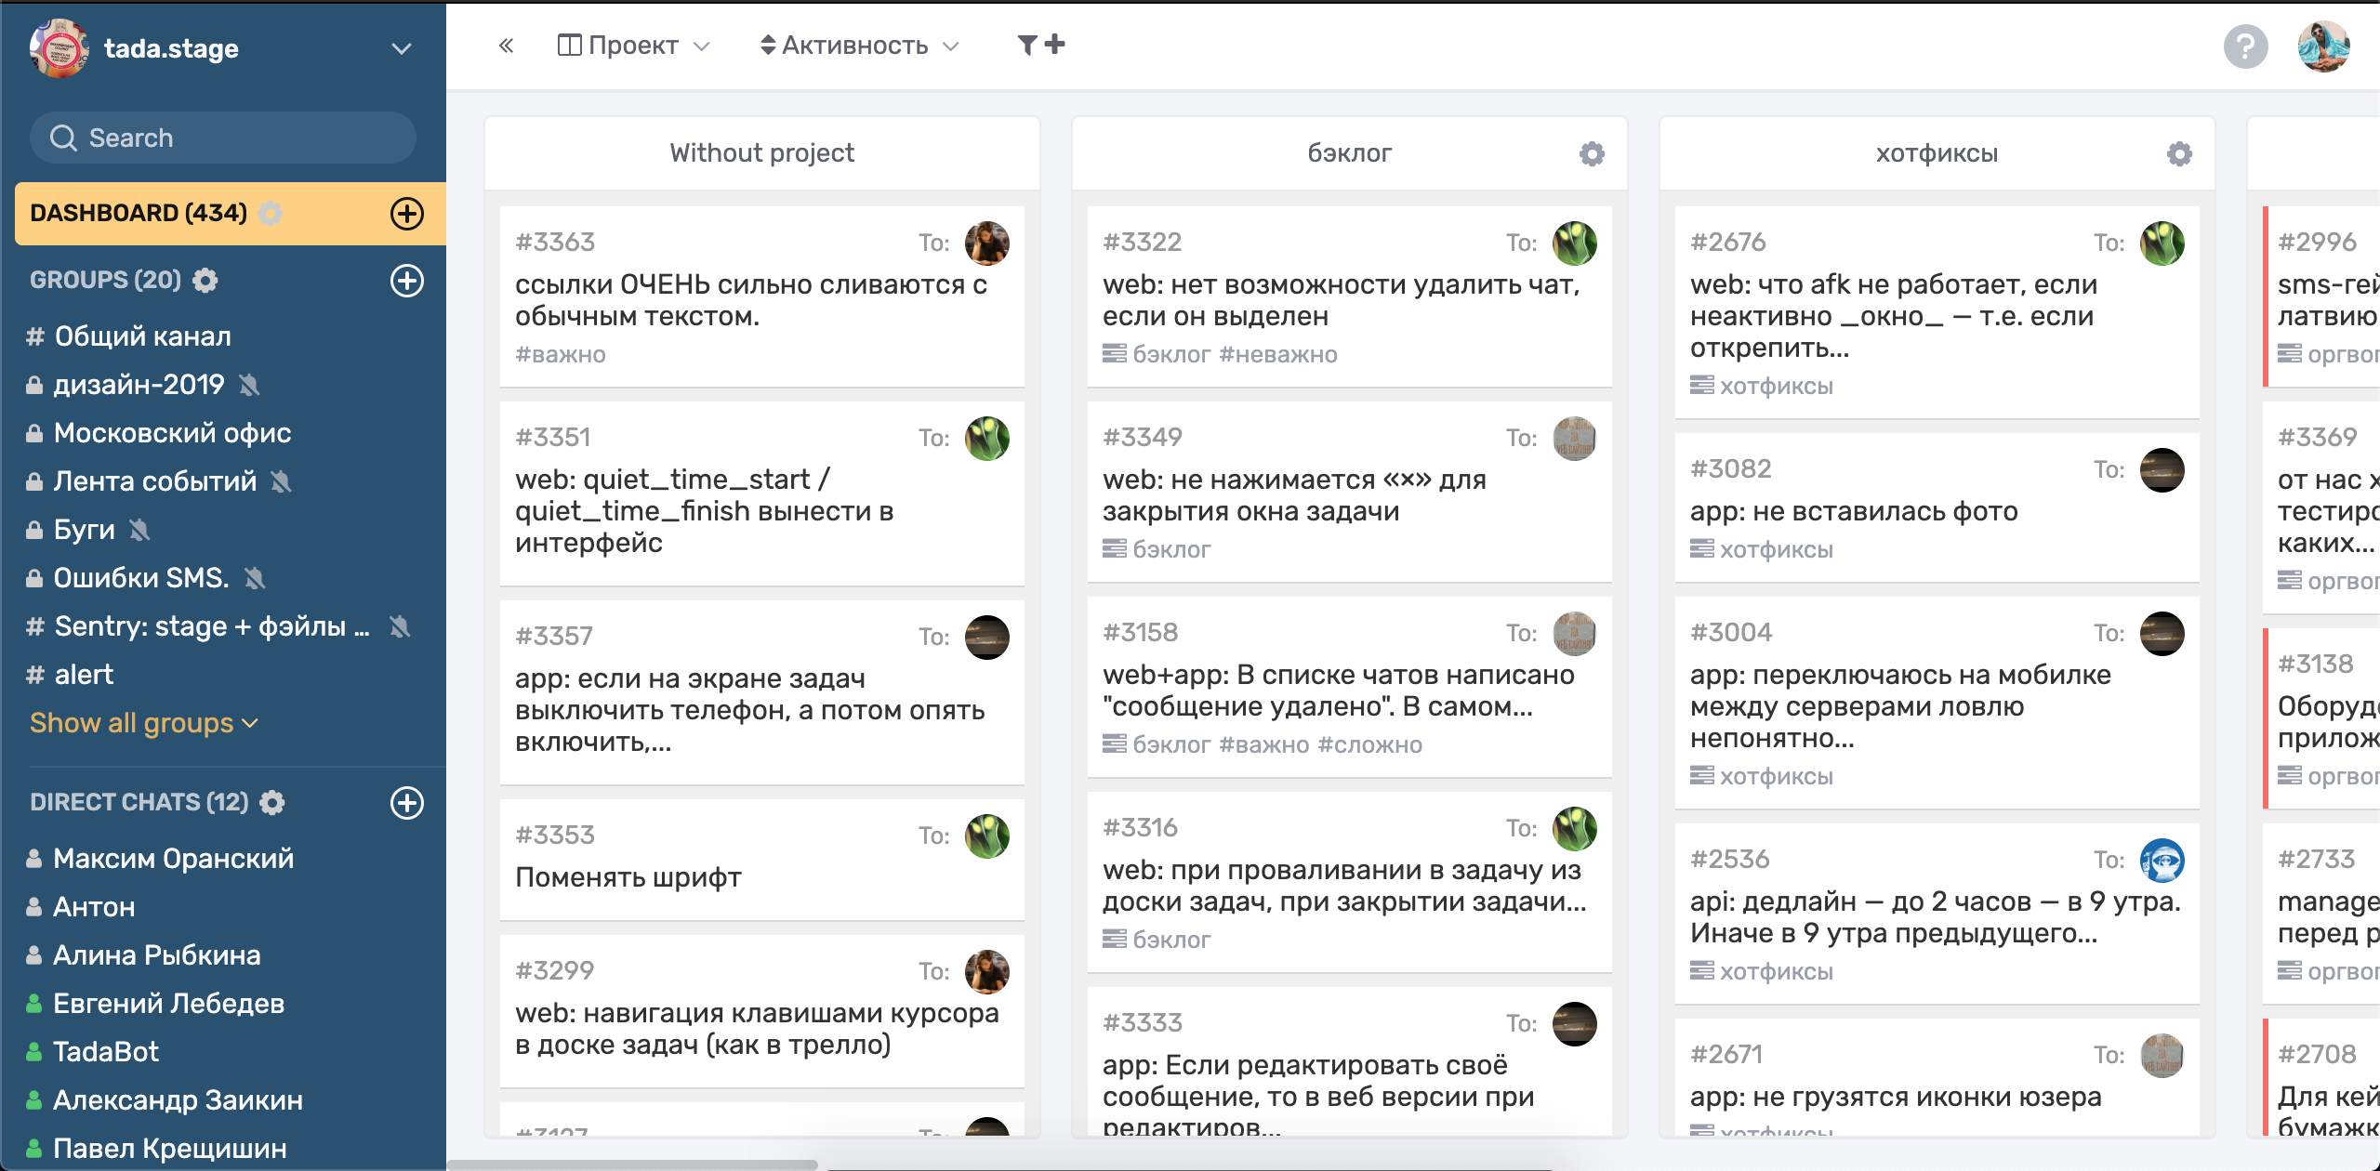Click plus icon on Dashboard row
Image resolution: width=2380 pixels, height=1171 pixels.
pos(406,214)
